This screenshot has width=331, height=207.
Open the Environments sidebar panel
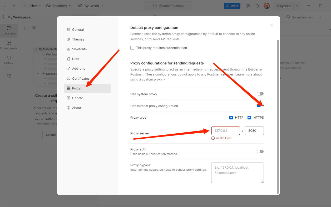click(x=9, y=45)
